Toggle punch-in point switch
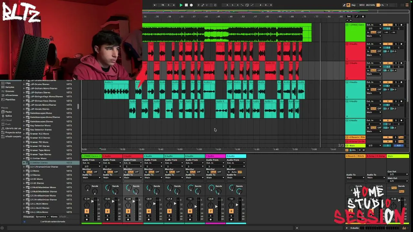 point(242,5)
